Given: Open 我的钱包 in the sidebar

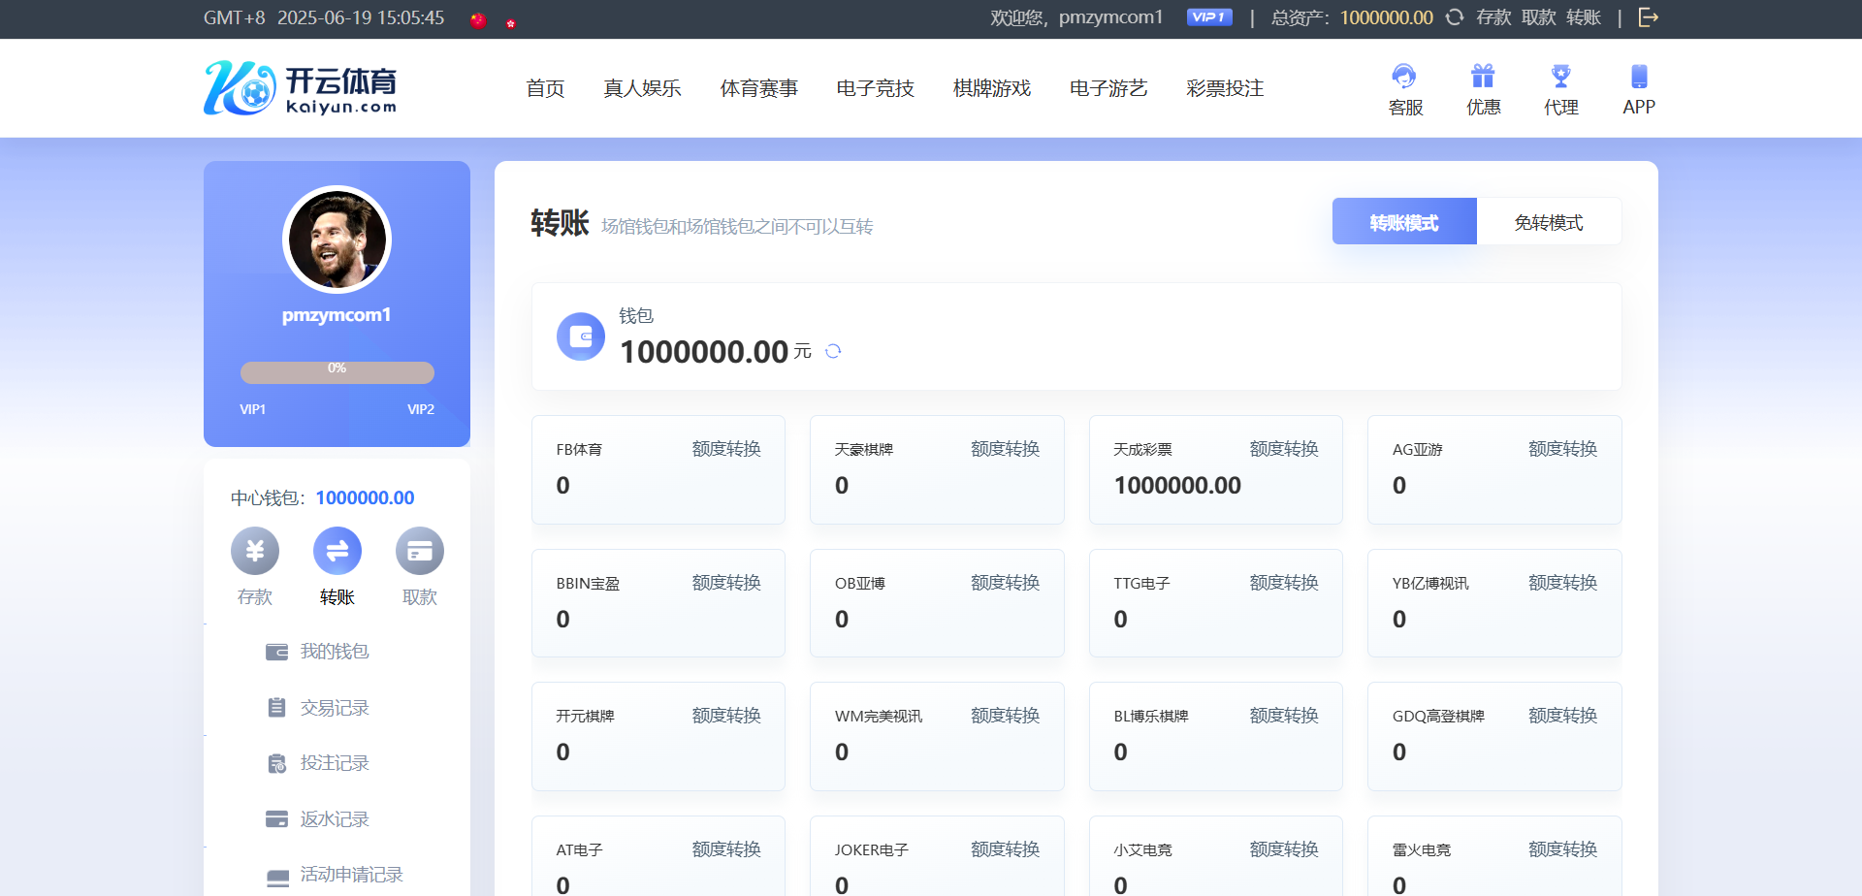Looking at the screenshot, I should coord(334,652).
